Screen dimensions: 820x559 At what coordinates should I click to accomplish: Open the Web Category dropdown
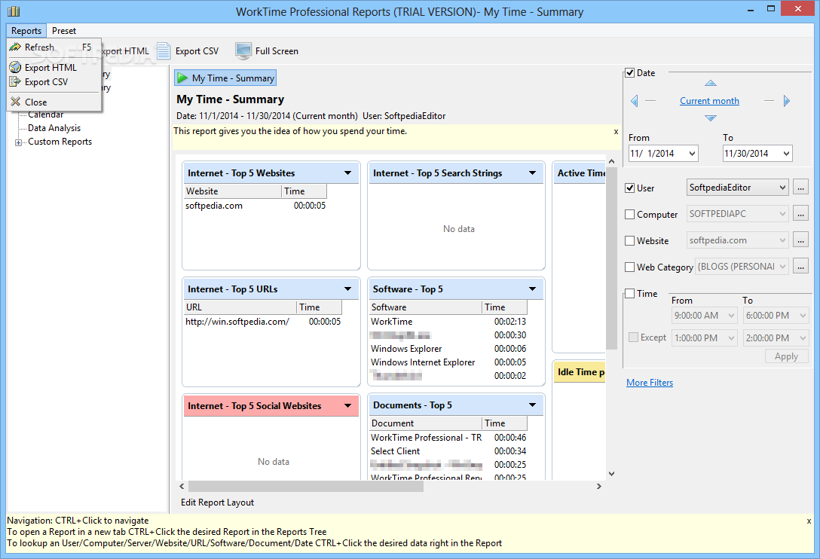[782, 266]
